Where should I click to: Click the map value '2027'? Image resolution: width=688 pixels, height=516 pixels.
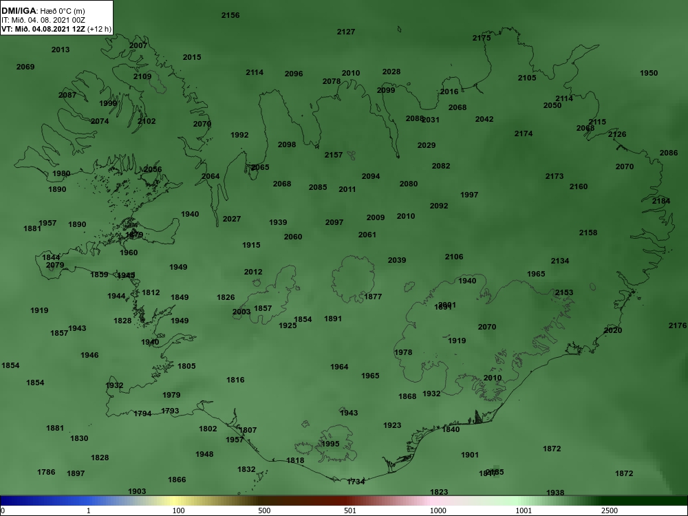click(x=232, y=219)
